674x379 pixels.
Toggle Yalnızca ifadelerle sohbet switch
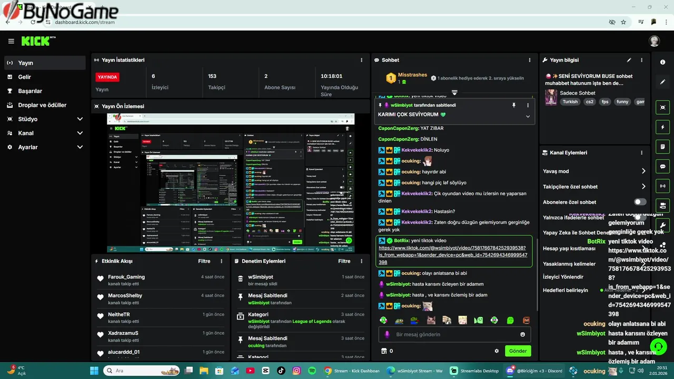click(x=640, y=217)
